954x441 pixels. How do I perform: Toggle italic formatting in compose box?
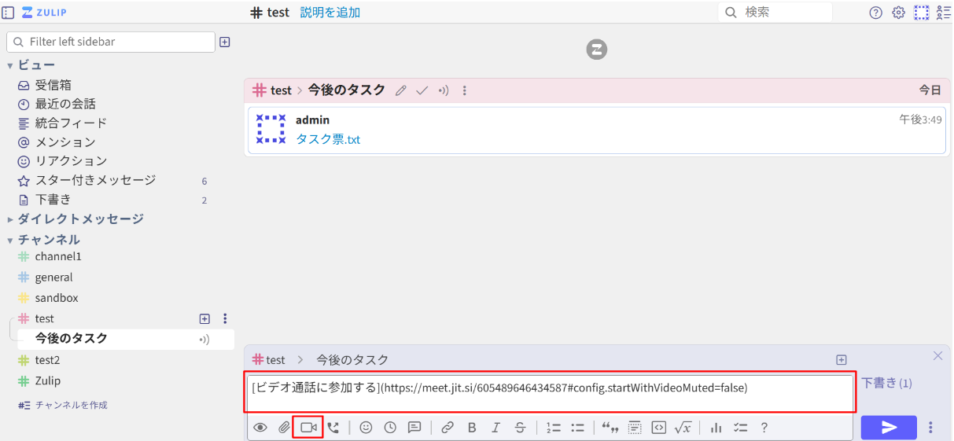pyautogui.click(x=495, y=428)
